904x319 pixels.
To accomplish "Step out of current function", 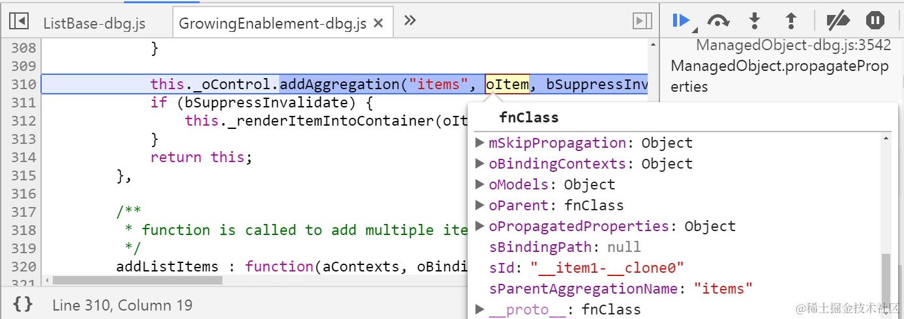I will (791, 21).
